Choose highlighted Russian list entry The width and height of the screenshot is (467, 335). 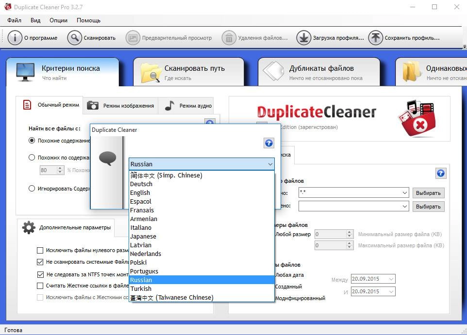coord(201,280)
